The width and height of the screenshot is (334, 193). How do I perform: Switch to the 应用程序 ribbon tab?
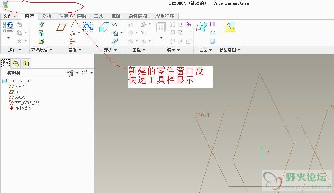(x=165, y=16)
